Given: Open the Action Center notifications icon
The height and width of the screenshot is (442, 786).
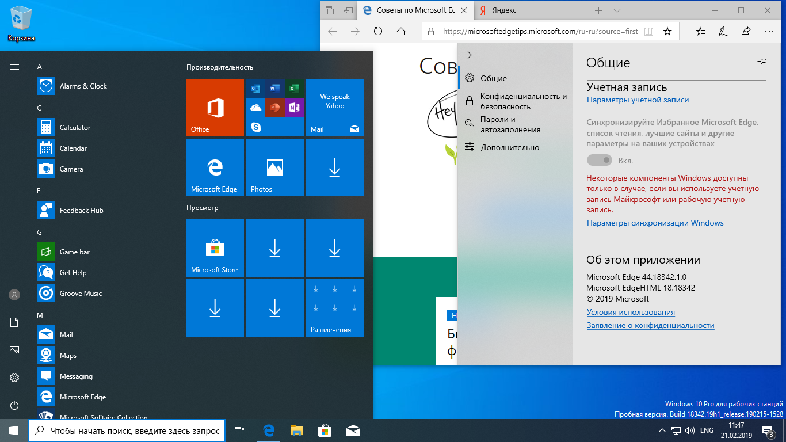Looking at the screenshot, I should [x=768, y=430].
